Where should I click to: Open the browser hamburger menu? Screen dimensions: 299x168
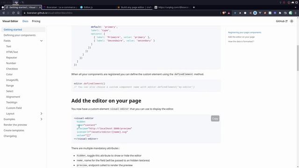(x=296, y=13)
